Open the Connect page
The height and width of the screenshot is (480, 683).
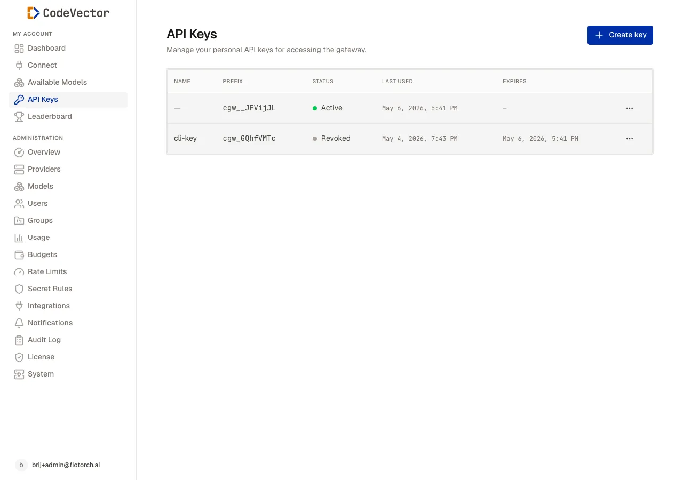click(68, 66)
